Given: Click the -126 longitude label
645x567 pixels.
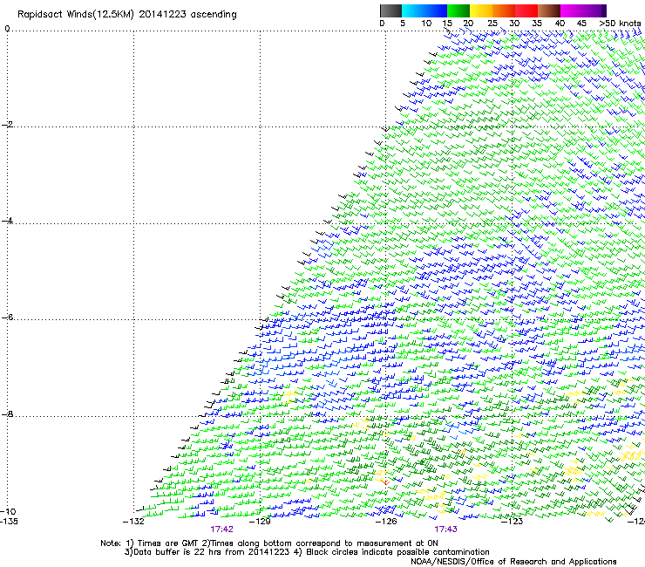Looking at the screenshot, I should pos(386,522).
